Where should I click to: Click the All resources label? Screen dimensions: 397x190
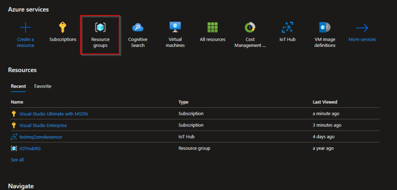(x=213, y=40)
